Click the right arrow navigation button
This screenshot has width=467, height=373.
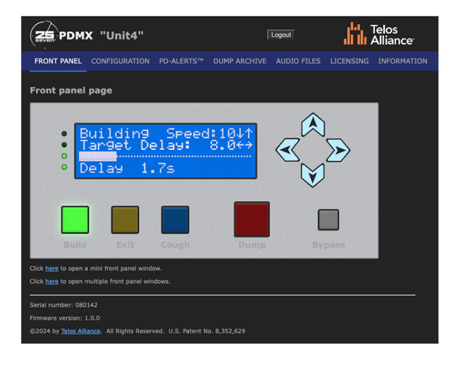338,150
